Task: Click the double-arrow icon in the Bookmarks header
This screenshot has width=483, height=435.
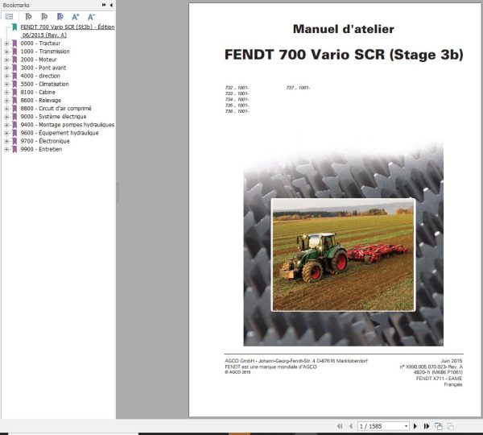Action: point(104,5)
